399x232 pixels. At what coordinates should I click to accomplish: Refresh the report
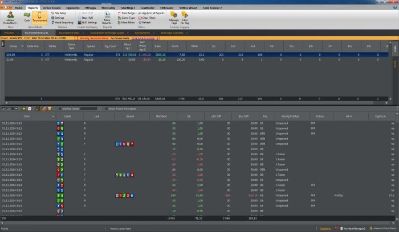145,23
